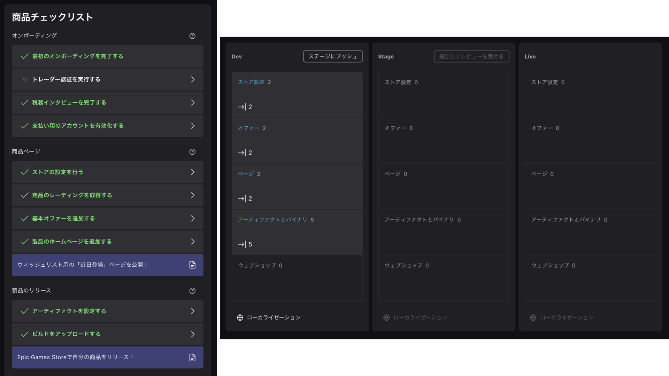This screenshot has width=669, height=376.
Task: Open the オファー section link in Dev column
Action: (x=248, y=128)
